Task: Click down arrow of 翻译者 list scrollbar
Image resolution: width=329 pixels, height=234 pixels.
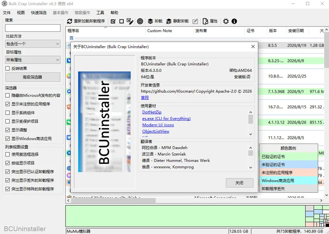Action: pyautogui.click(x=250, y=168)
